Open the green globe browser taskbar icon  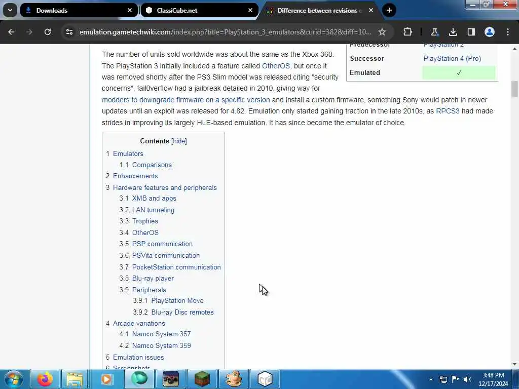[x=139, y=379]
